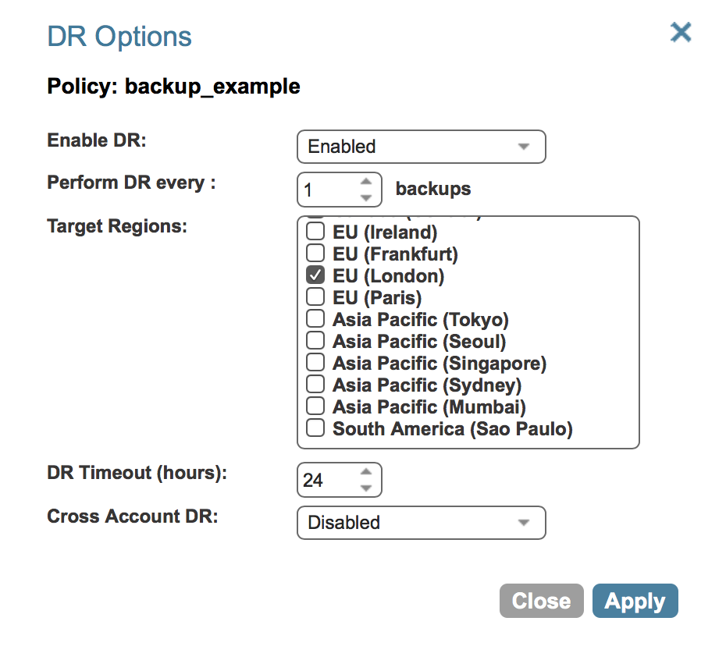Check the EU (Frankfurt) region
726x646 pixels.
pyautogui.click(x=315, y=253)
